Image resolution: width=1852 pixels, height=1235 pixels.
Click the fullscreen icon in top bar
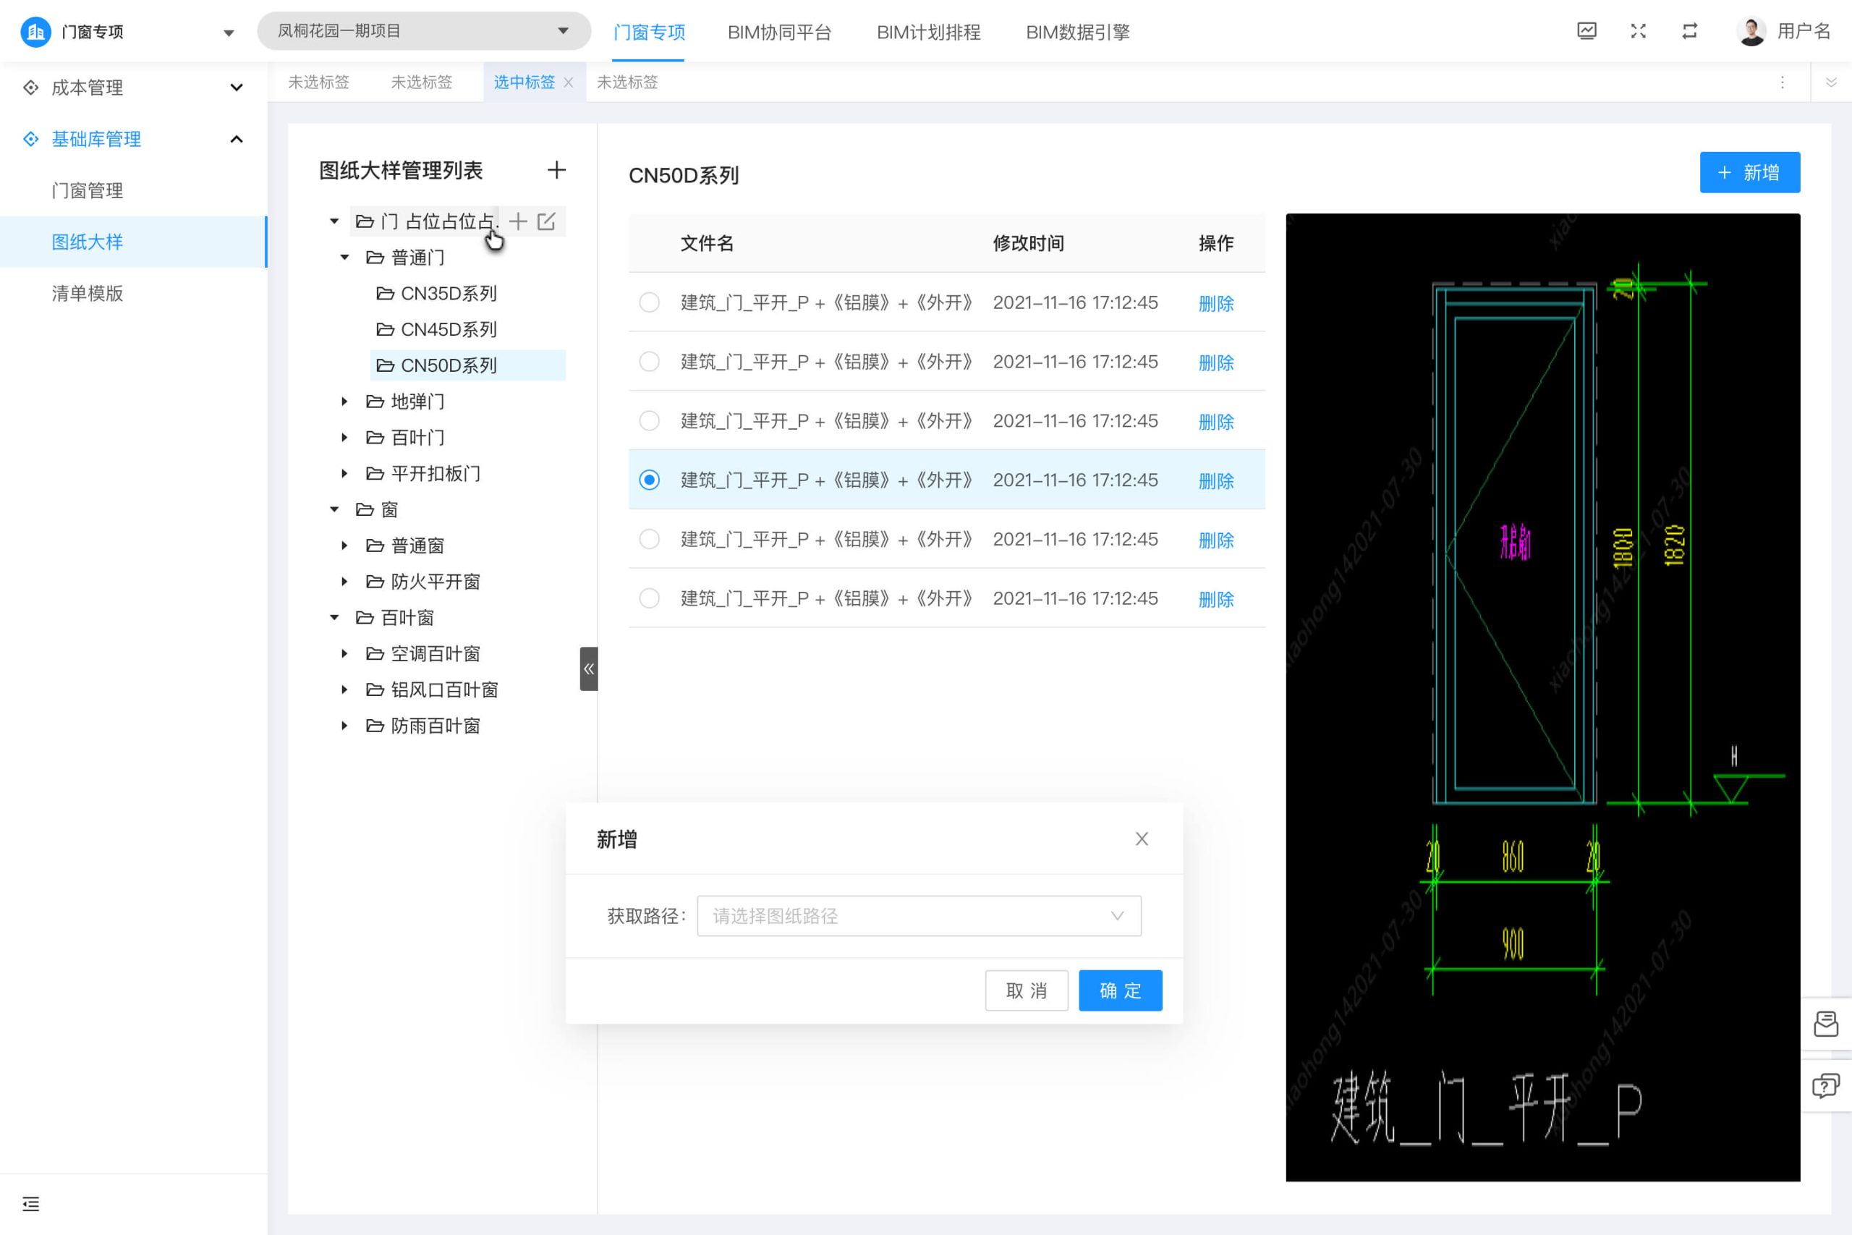point(1638,32)
